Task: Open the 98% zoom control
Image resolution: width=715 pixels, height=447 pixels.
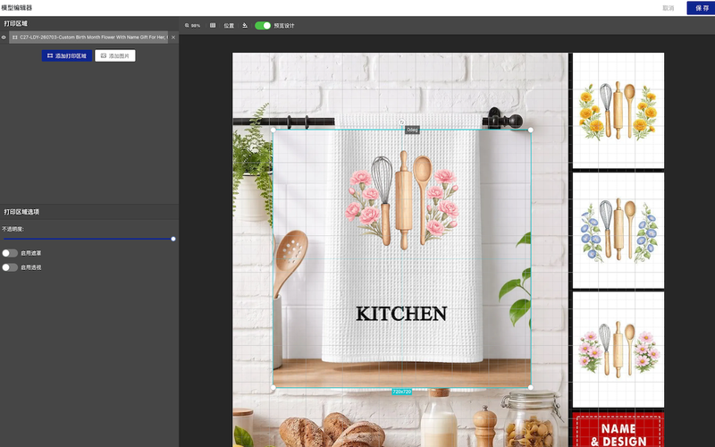Action: tap(192, 26)
